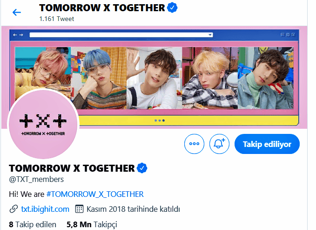Click the @TXT_members handle text
The height and width of the screenshot is (230, 316).
36,179
